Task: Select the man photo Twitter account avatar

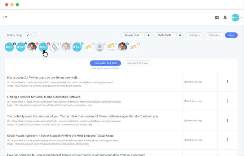Action: [x=122, y=47]
